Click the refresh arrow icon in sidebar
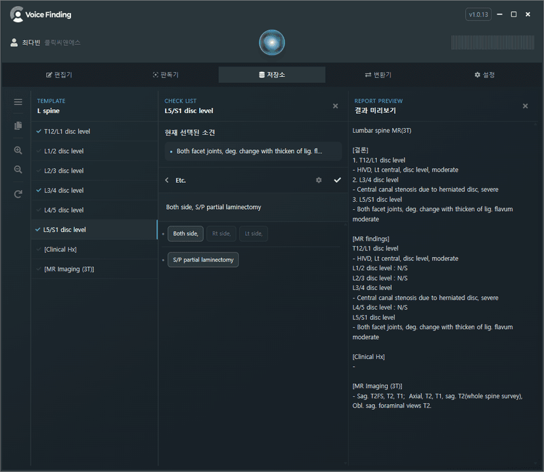Image resolution: width=544 pixels, height=472 pixels. click(18, 194)
